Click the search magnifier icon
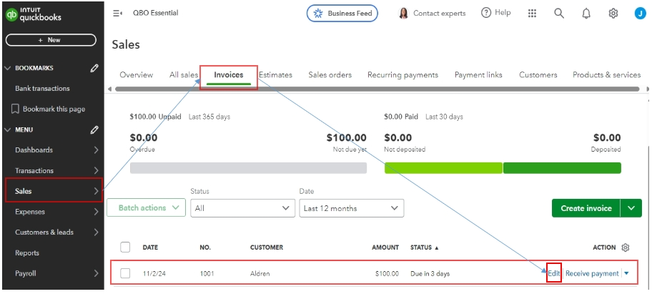652x294 pixels. pos(559,13)
